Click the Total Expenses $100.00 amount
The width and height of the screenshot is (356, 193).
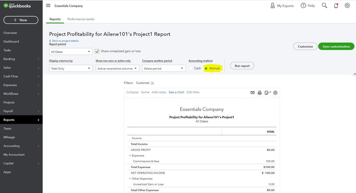point(269,167)
